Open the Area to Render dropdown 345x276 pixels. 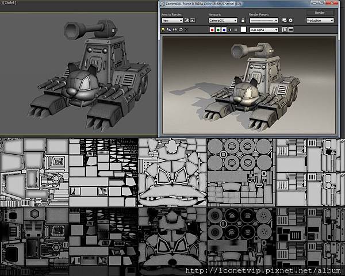(x=172, y=20)
